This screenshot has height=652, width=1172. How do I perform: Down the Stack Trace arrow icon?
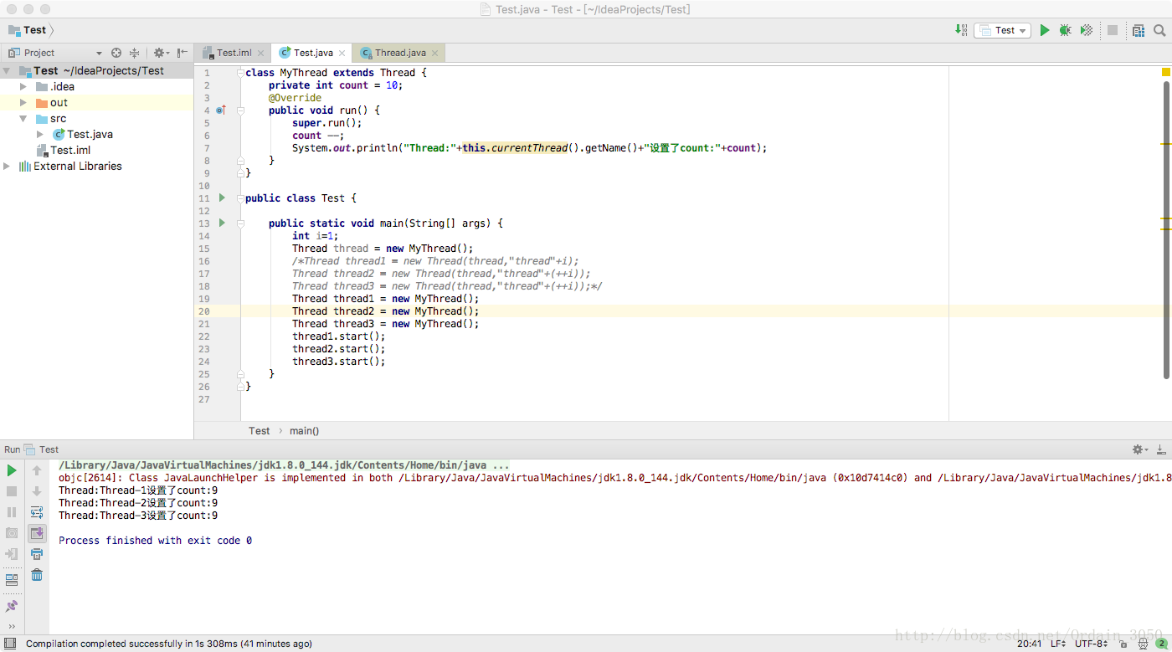[37, 491]
